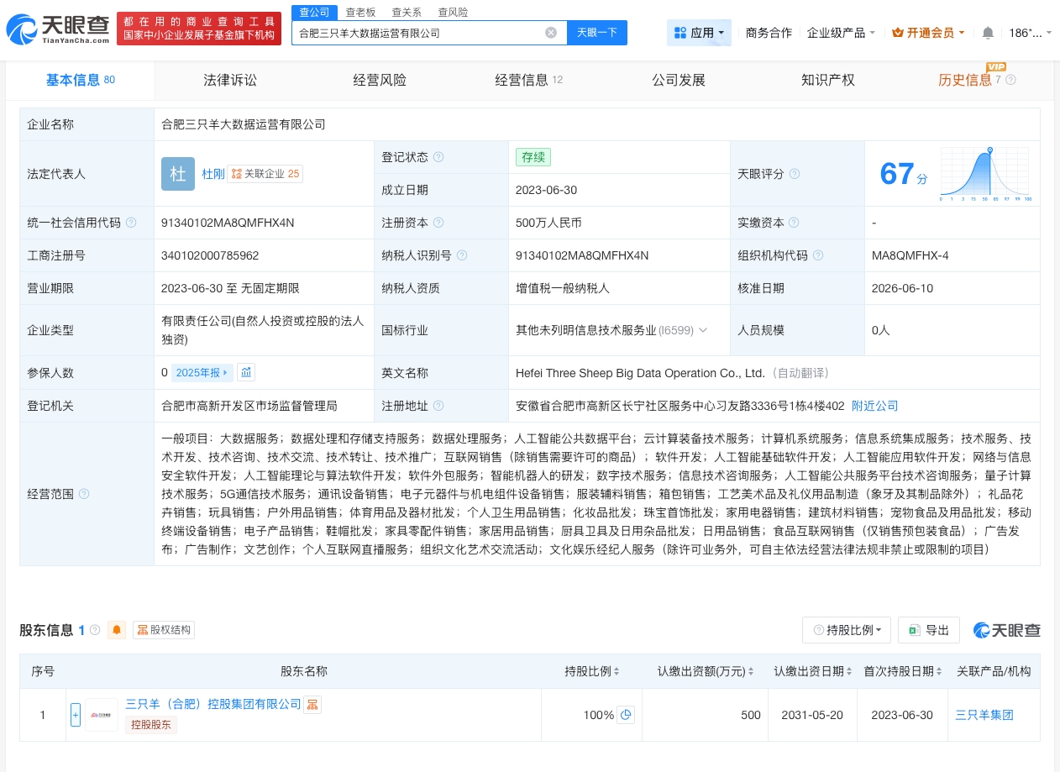
Task: Click the orange bell alert icon by 股东信息
Action: coord(117,630)
